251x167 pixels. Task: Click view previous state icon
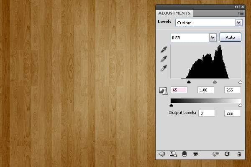(x=215, y=154)
